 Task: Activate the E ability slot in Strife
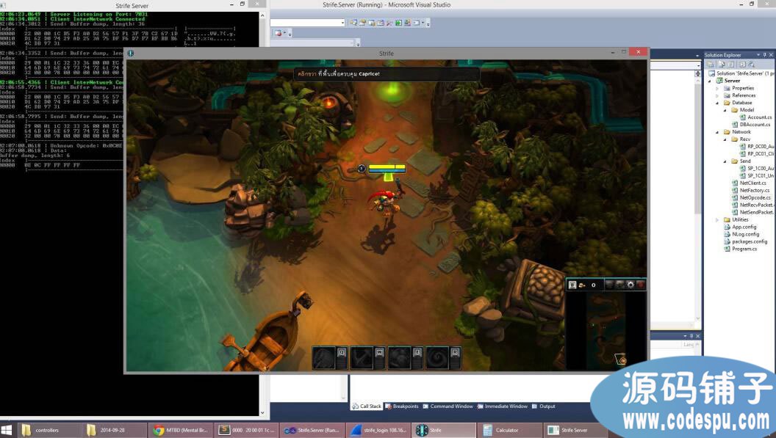coord(405,358)
